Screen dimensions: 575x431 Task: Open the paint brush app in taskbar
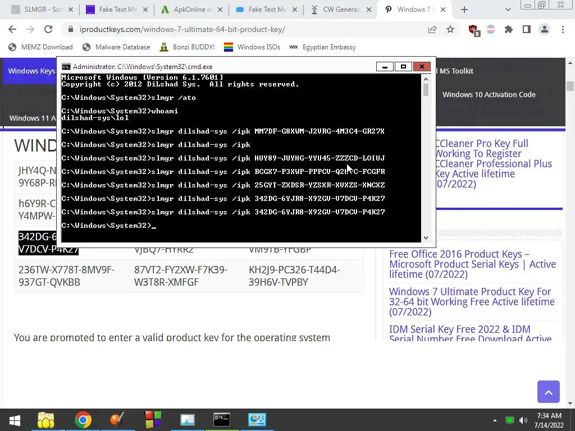pos(117,420)
